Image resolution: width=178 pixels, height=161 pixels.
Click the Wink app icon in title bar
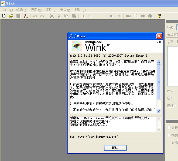(x=3, y=3)
